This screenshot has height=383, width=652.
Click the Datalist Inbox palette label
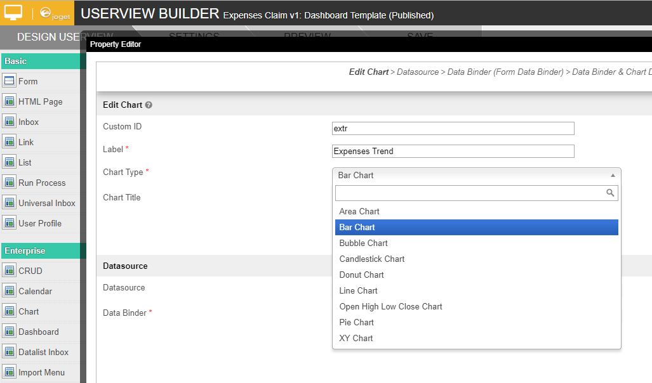43,353
